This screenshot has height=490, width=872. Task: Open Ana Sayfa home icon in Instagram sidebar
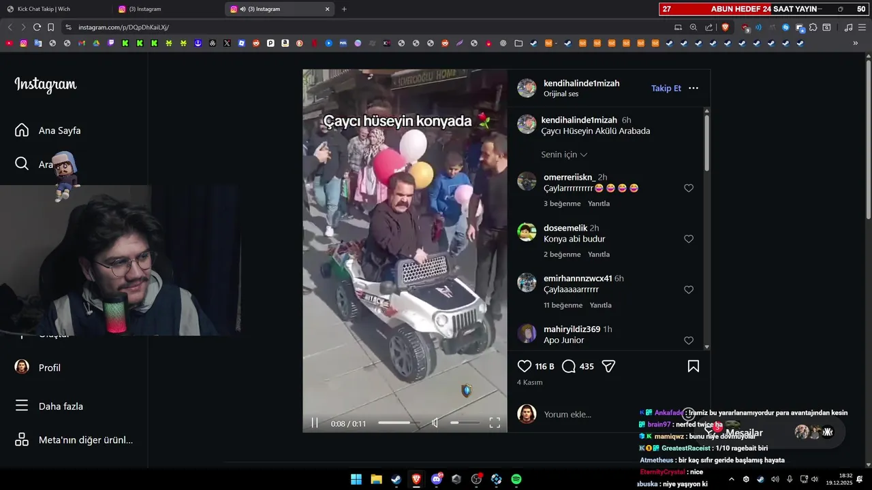(x=22, y=130)
